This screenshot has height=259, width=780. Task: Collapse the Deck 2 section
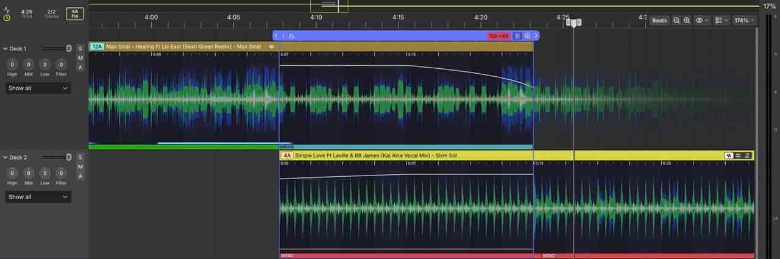click(x=5, y=157)
